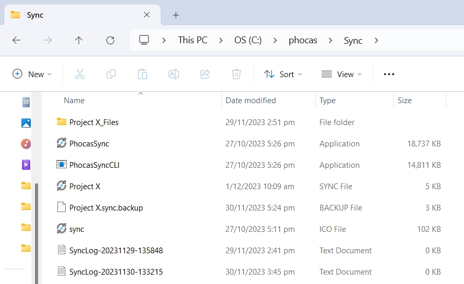The width and height of the screenshot is (464, 284).
Task: Open the New item dropdown
Action: (32, 74)
